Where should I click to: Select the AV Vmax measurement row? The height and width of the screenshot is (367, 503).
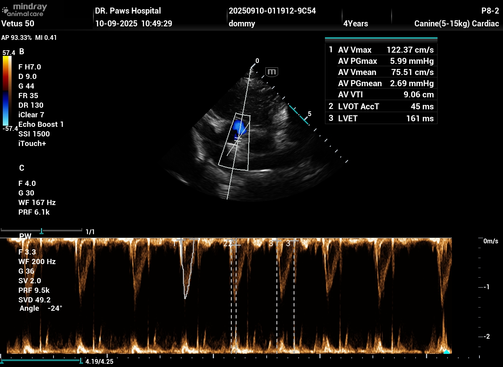381,50
